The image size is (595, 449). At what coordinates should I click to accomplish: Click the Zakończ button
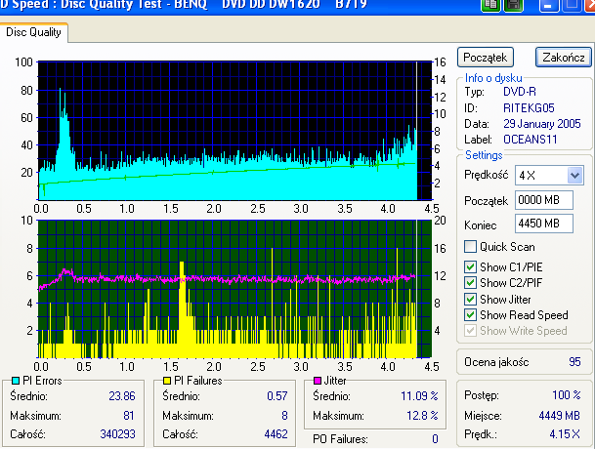564,58
